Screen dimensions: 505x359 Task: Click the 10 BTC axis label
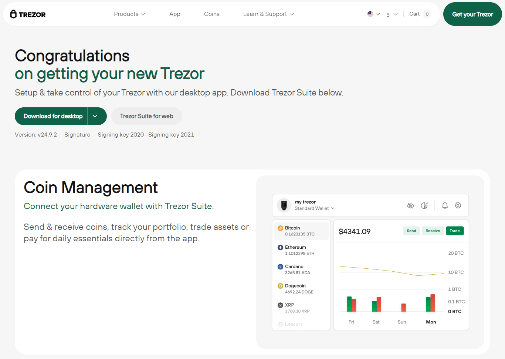click(x=456, y=272)
